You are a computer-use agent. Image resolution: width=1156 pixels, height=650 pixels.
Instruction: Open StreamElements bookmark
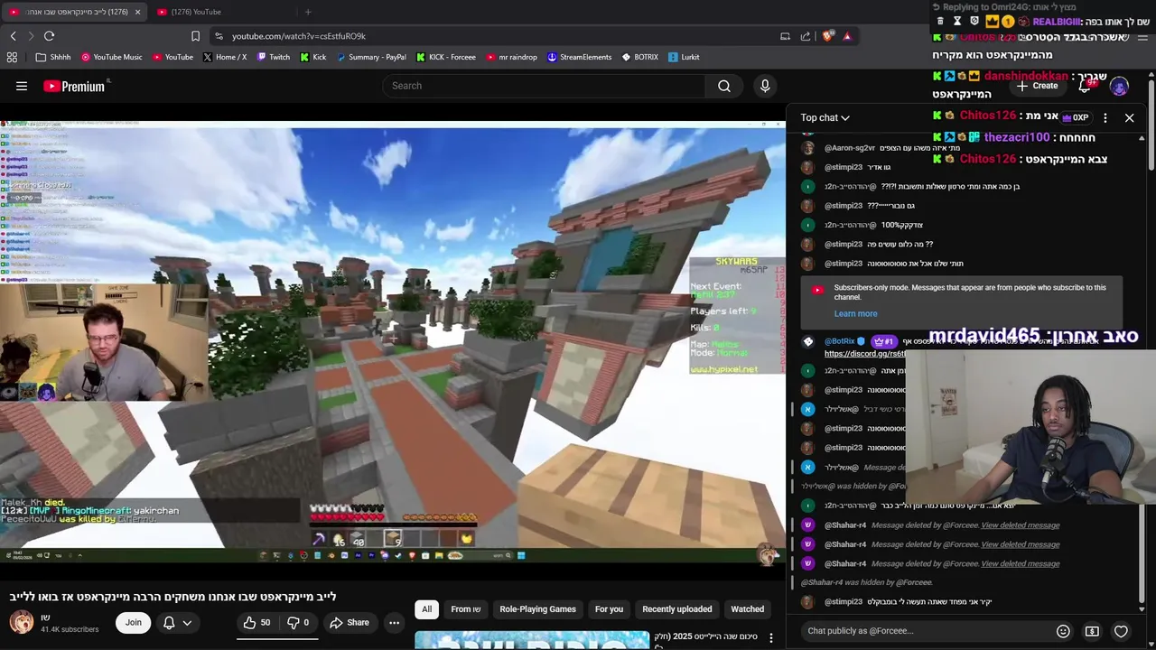coord(580,57)
